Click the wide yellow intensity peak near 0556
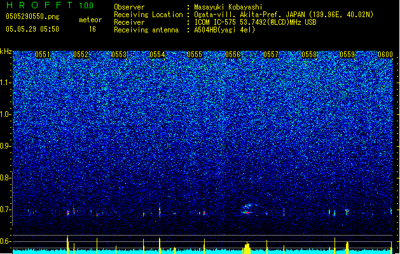400x254 pixels. coord(247,248)
